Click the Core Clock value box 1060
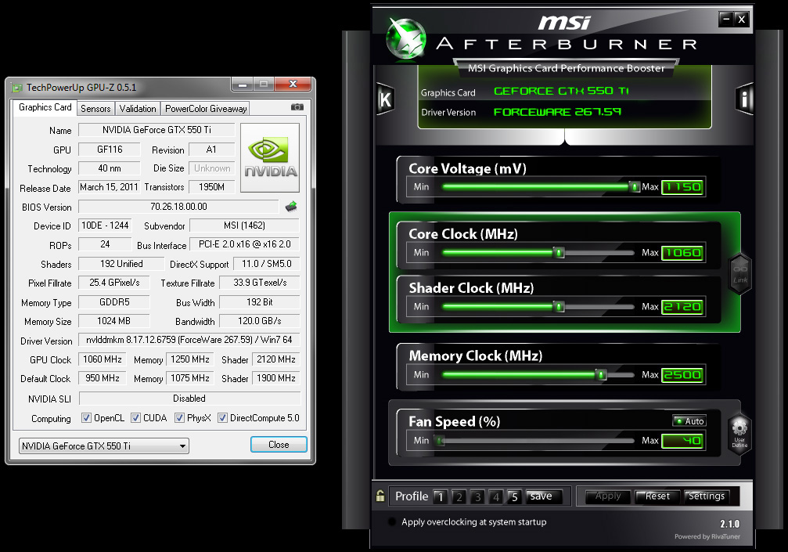 (682, 253)
